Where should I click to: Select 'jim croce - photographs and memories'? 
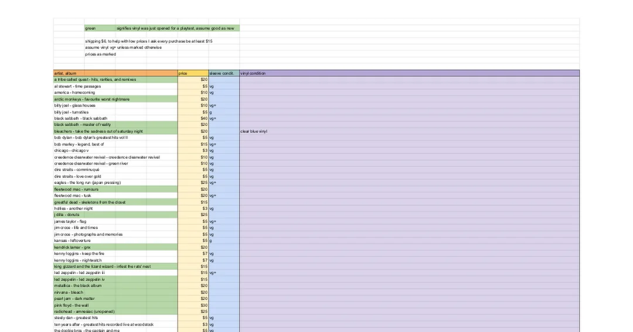[x=115, y=234]
